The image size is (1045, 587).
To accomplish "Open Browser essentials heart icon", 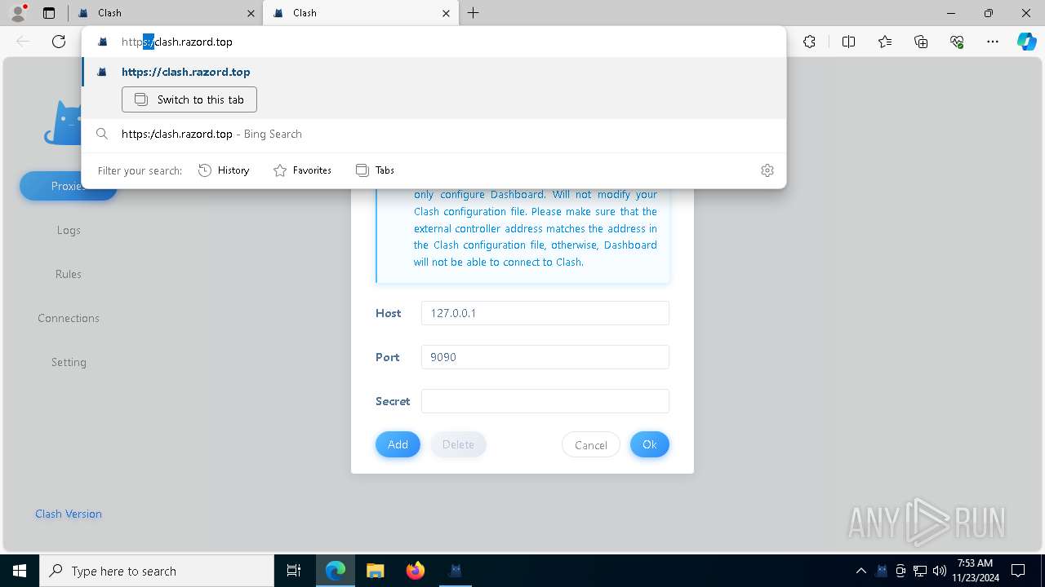I will tap(957, 42).
